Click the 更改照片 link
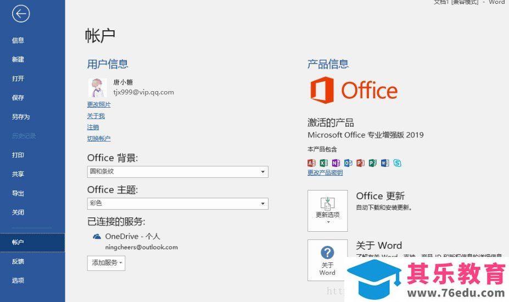This screenshot has height=302, width=509. (x=99, y=104)
